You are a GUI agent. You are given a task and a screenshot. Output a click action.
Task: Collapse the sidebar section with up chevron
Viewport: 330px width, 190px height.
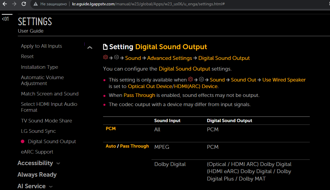(90, 47)
